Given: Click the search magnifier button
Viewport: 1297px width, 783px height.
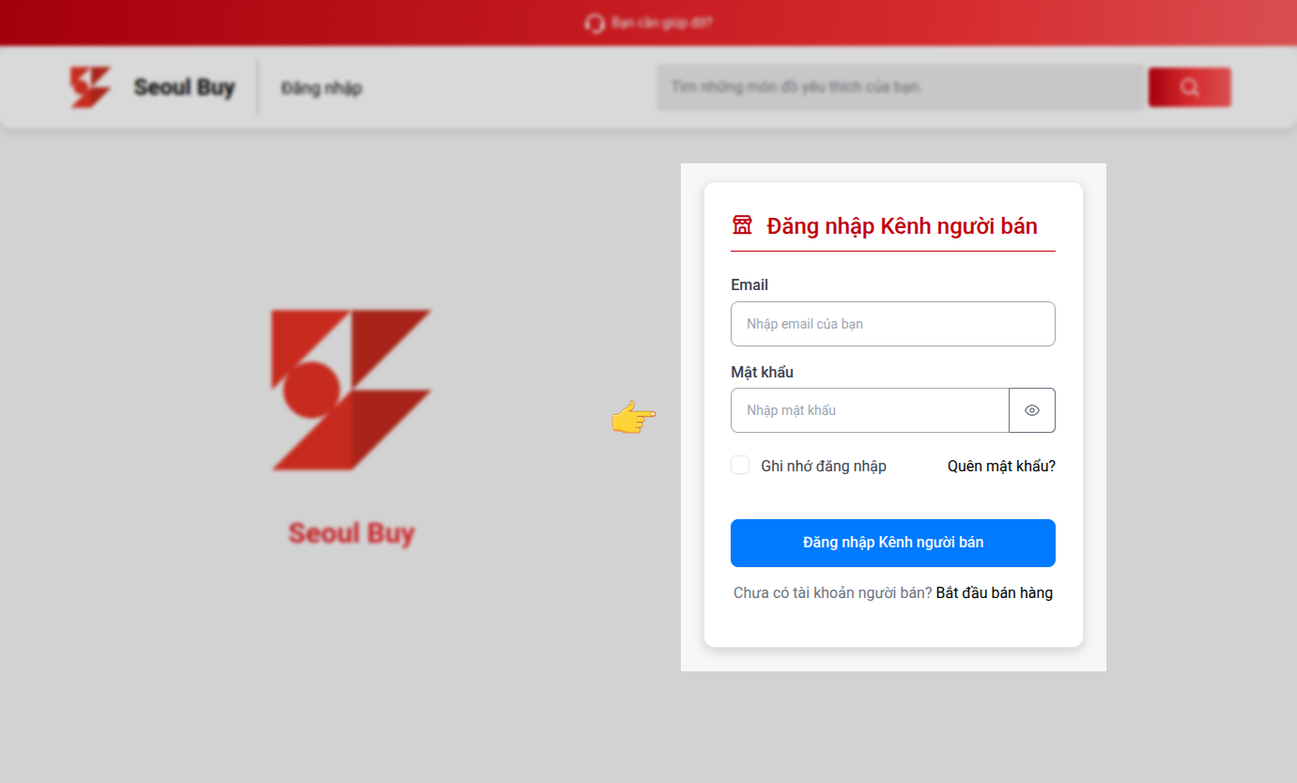Looking at the screenshot, I should pos(1189,87).
